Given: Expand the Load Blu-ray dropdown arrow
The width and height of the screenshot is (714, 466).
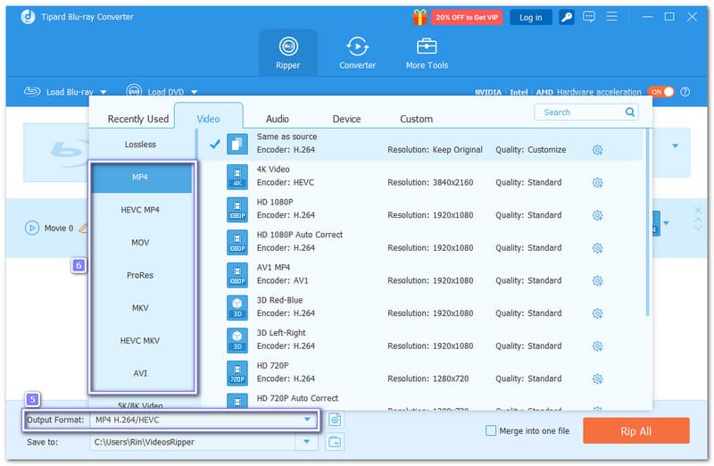Looking at the screenshot, I should tap(104, 92).
